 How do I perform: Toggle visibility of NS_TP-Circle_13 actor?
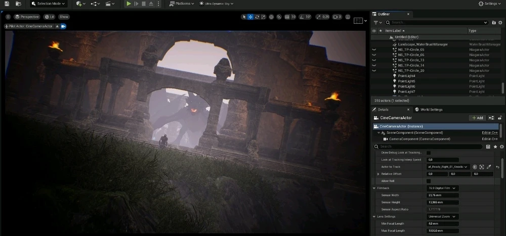(x=374, y=60)
